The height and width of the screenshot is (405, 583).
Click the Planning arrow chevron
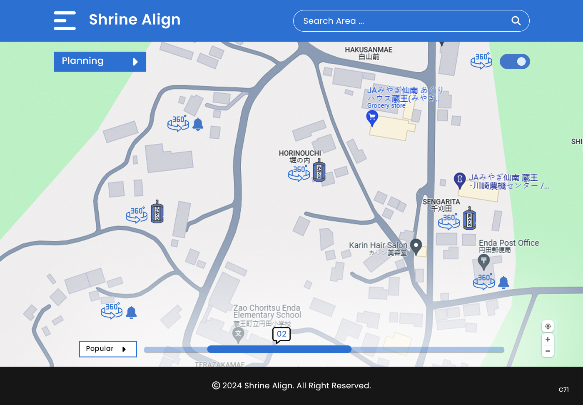coord(135,62)
